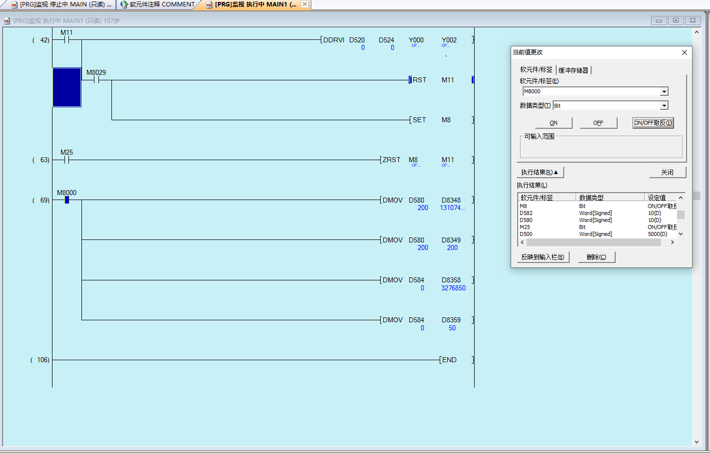
Task: Select the M11 contact at step 42
Action: (x=66, y=40)
